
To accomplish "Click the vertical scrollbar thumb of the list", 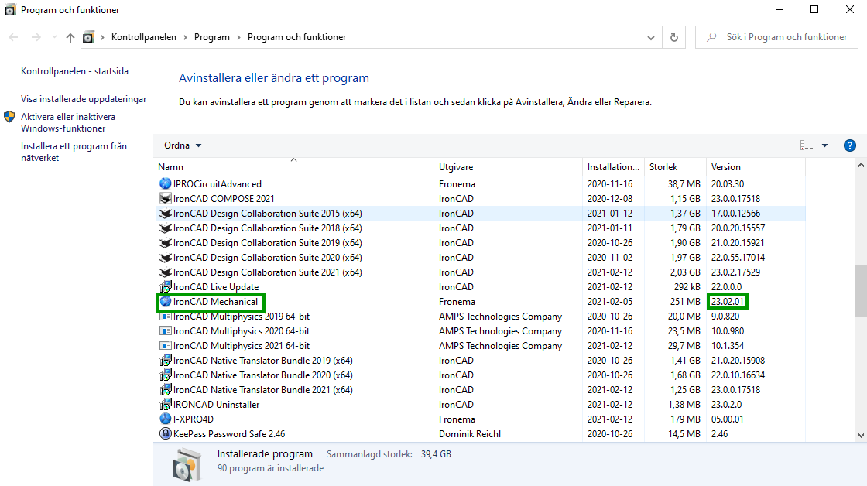I will coord(861,292).
